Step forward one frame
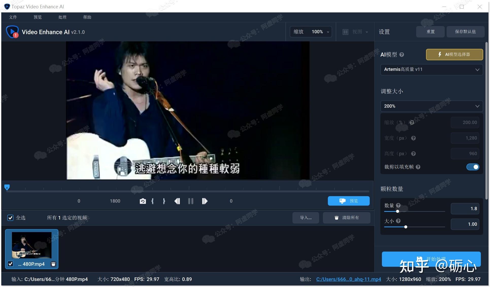Viewport: 490px width, 287px height. click(205, 201)
